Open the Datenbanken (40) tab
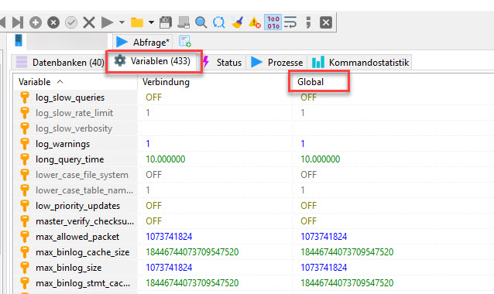Image resolution: width=494 pixels, height=294 pixels. [x=60, y=63]
